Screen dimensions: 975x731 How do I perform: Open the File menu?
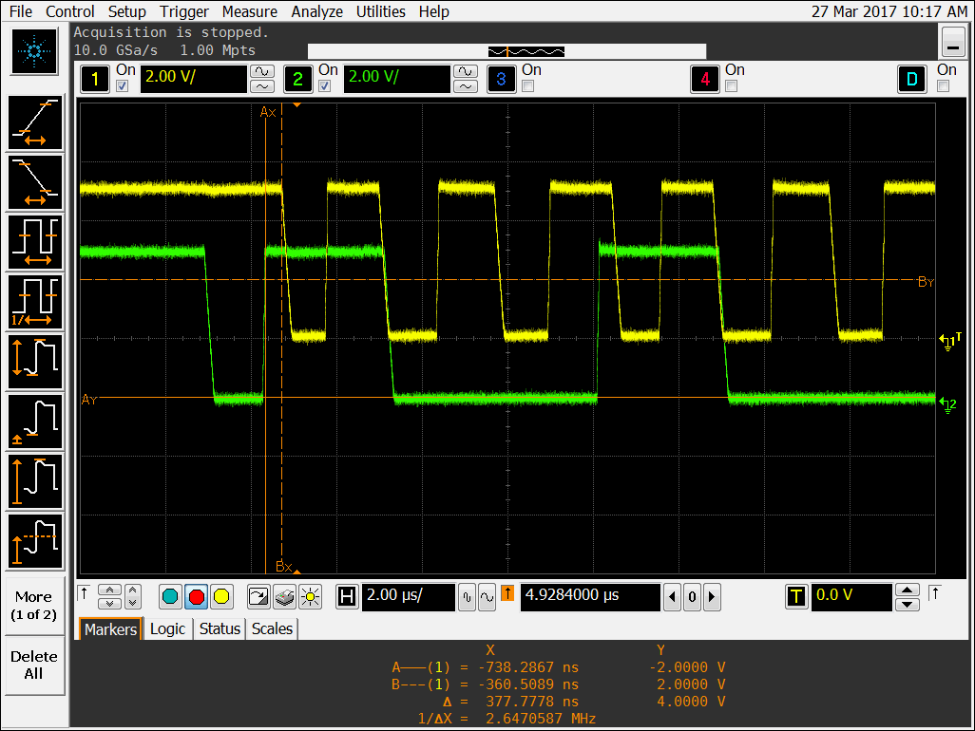(x=21, y=11)
